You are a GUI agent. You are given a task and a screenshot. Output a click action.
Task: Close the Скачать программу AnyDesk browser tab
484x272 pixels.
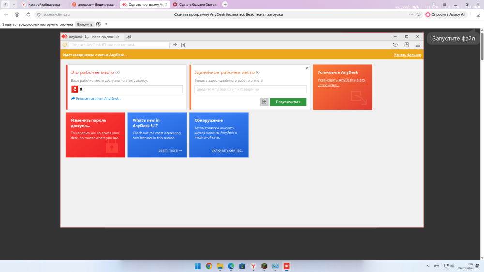pyautogui.click(x=166, y=5)
